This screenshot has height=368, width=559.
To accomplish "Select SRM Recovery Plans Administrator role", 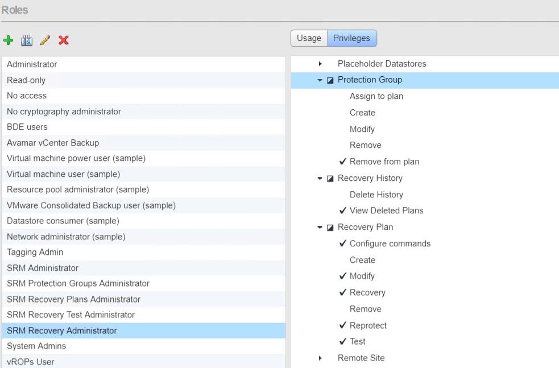I will [144, 299].
